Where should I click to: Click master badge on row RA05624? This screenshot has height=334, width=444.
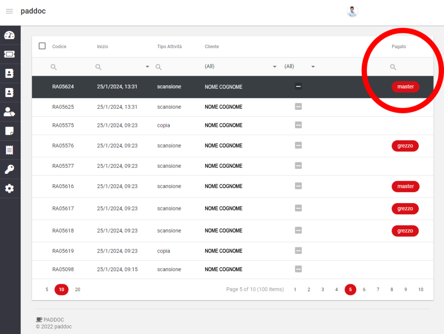[x=405, y=87]
